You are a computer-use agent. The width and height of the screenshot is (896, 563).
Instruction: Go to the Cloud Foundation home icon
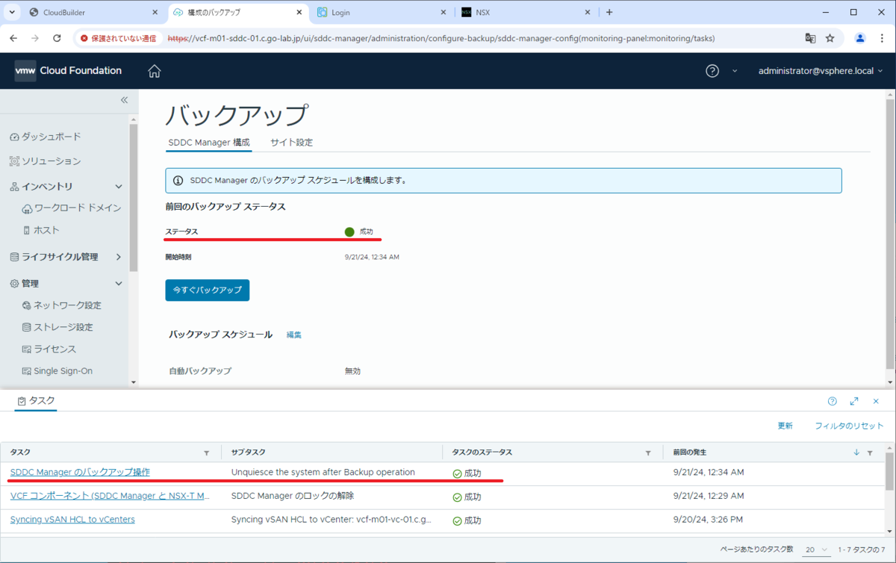(x=155, y=71)
